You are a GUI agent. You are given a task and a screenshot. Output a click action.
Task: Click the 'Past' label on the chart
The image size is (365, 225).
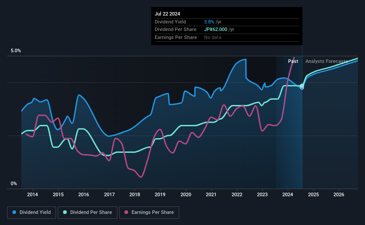click(x=293, y=61)
